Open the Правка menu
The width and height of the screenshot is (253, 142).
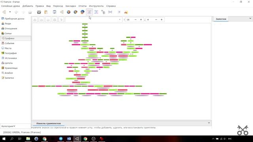click(40, 6)
